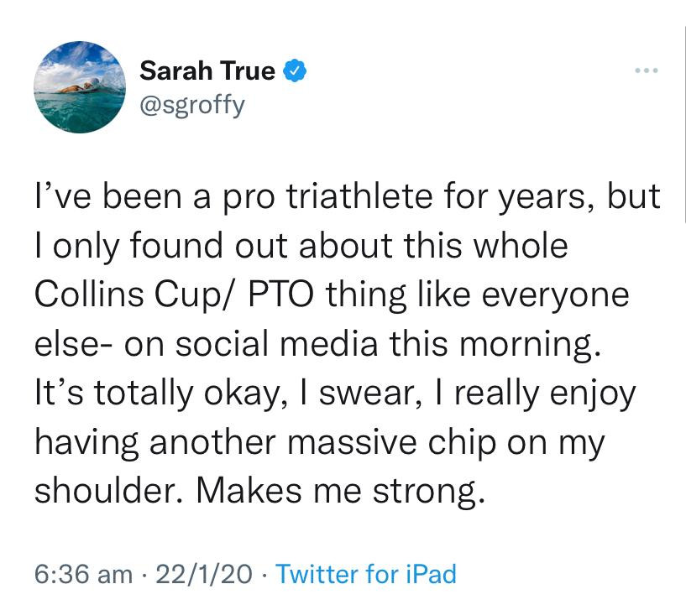Open Sarah True's swimming profile picture
Screen dimensions: 686x610
(80, 87)
